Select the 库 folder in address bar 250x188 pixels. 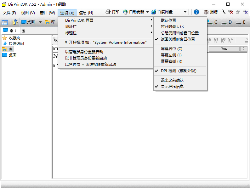pos(50,22)
